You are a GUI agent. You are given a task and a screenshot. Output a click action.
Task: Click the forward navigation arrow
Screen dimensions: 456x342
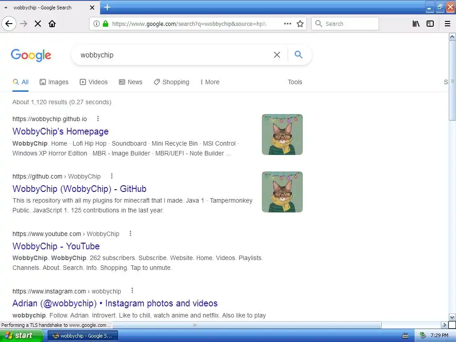click(24, 24)
